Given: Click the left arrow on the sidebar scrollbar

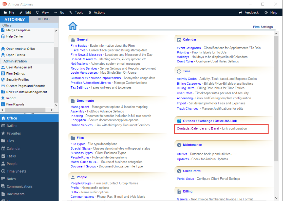Looking at the screenshot, I should coord(2,110).
